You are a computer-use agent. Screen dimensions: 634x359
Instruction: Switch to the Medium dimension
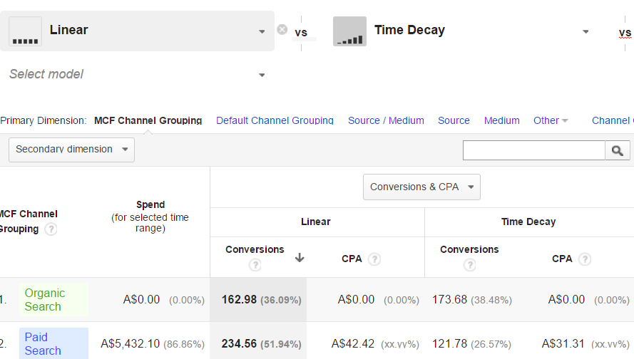click(501, 120)
